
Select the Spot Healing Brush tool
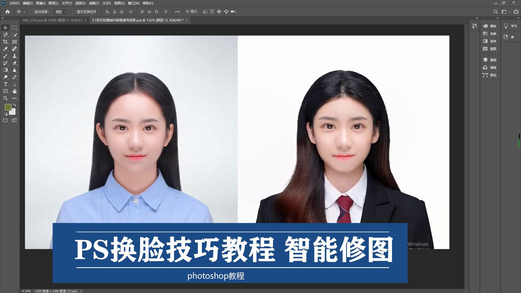[14, 49]
